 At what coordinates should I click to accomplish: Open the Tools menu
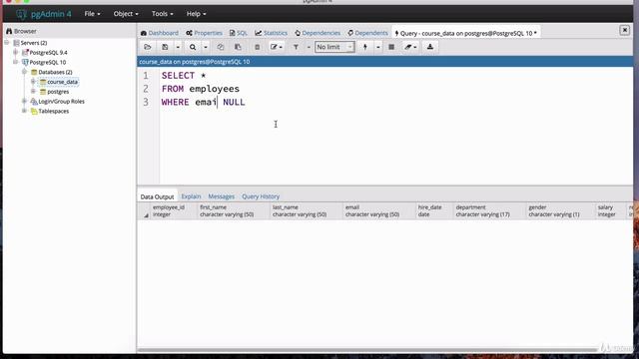click(162, 14)
